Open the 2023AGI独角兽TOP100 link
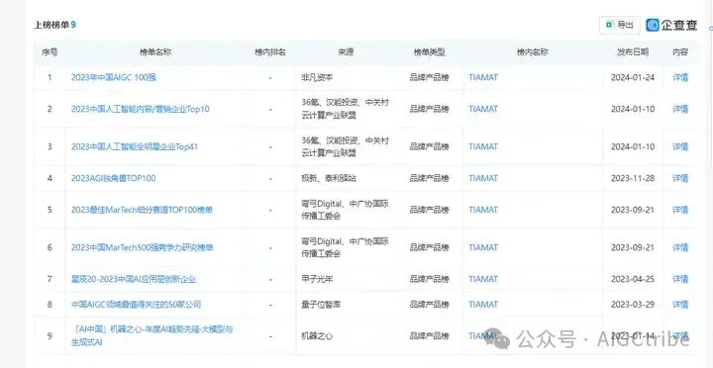713x368 pixels. [x=113, y=178]
